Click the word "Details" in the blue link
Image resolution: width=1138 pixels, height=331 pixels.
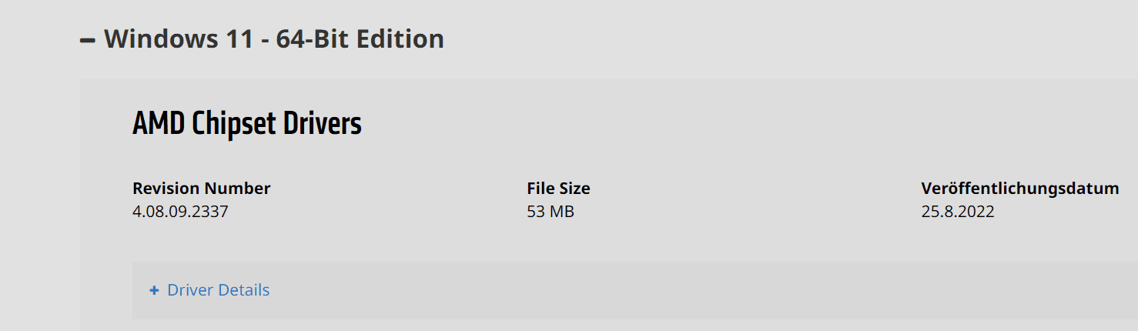point(244,290)
